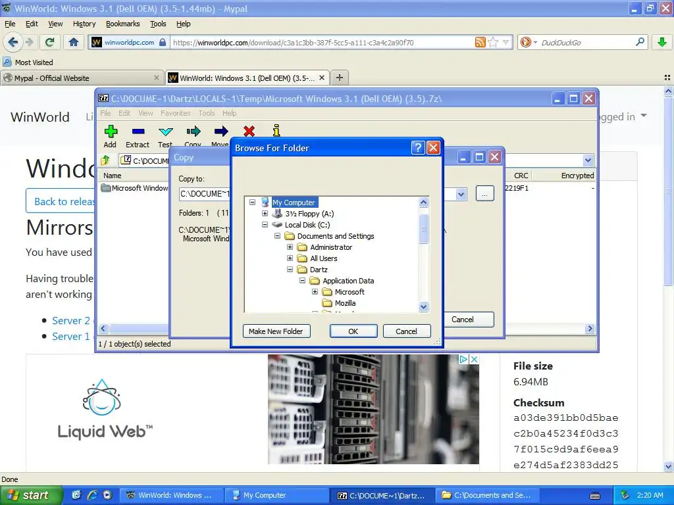Expand the All Users folder node
The image size is (674, 505).
pos(290,258)
